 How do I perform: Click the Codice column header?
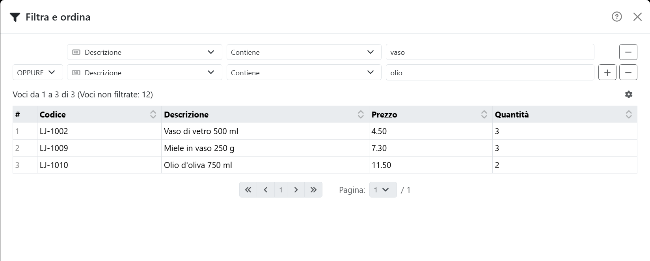click(99, 114)
